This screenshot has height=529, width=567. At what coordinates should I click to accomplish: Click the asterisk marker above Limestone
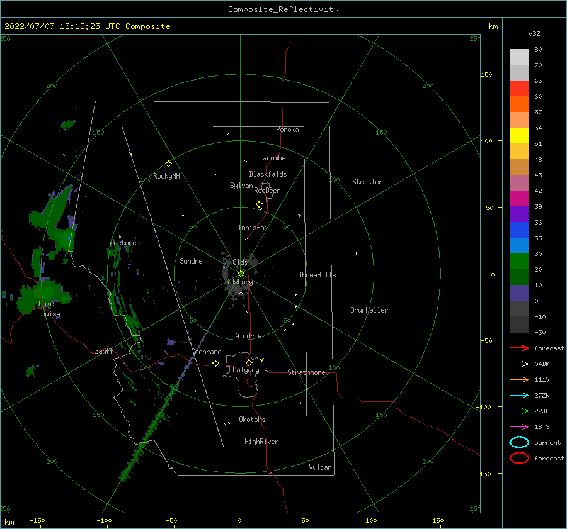[119, 238]
